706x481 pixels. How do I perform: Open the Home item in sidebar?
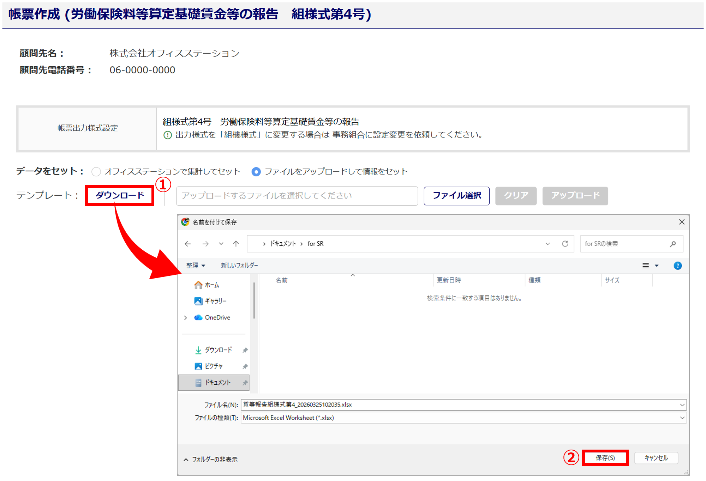coord(211,285)
